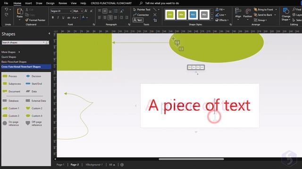This screenshot has height=169, width=302.
Task: Switch to the Design tab
Action: [50, 3]
